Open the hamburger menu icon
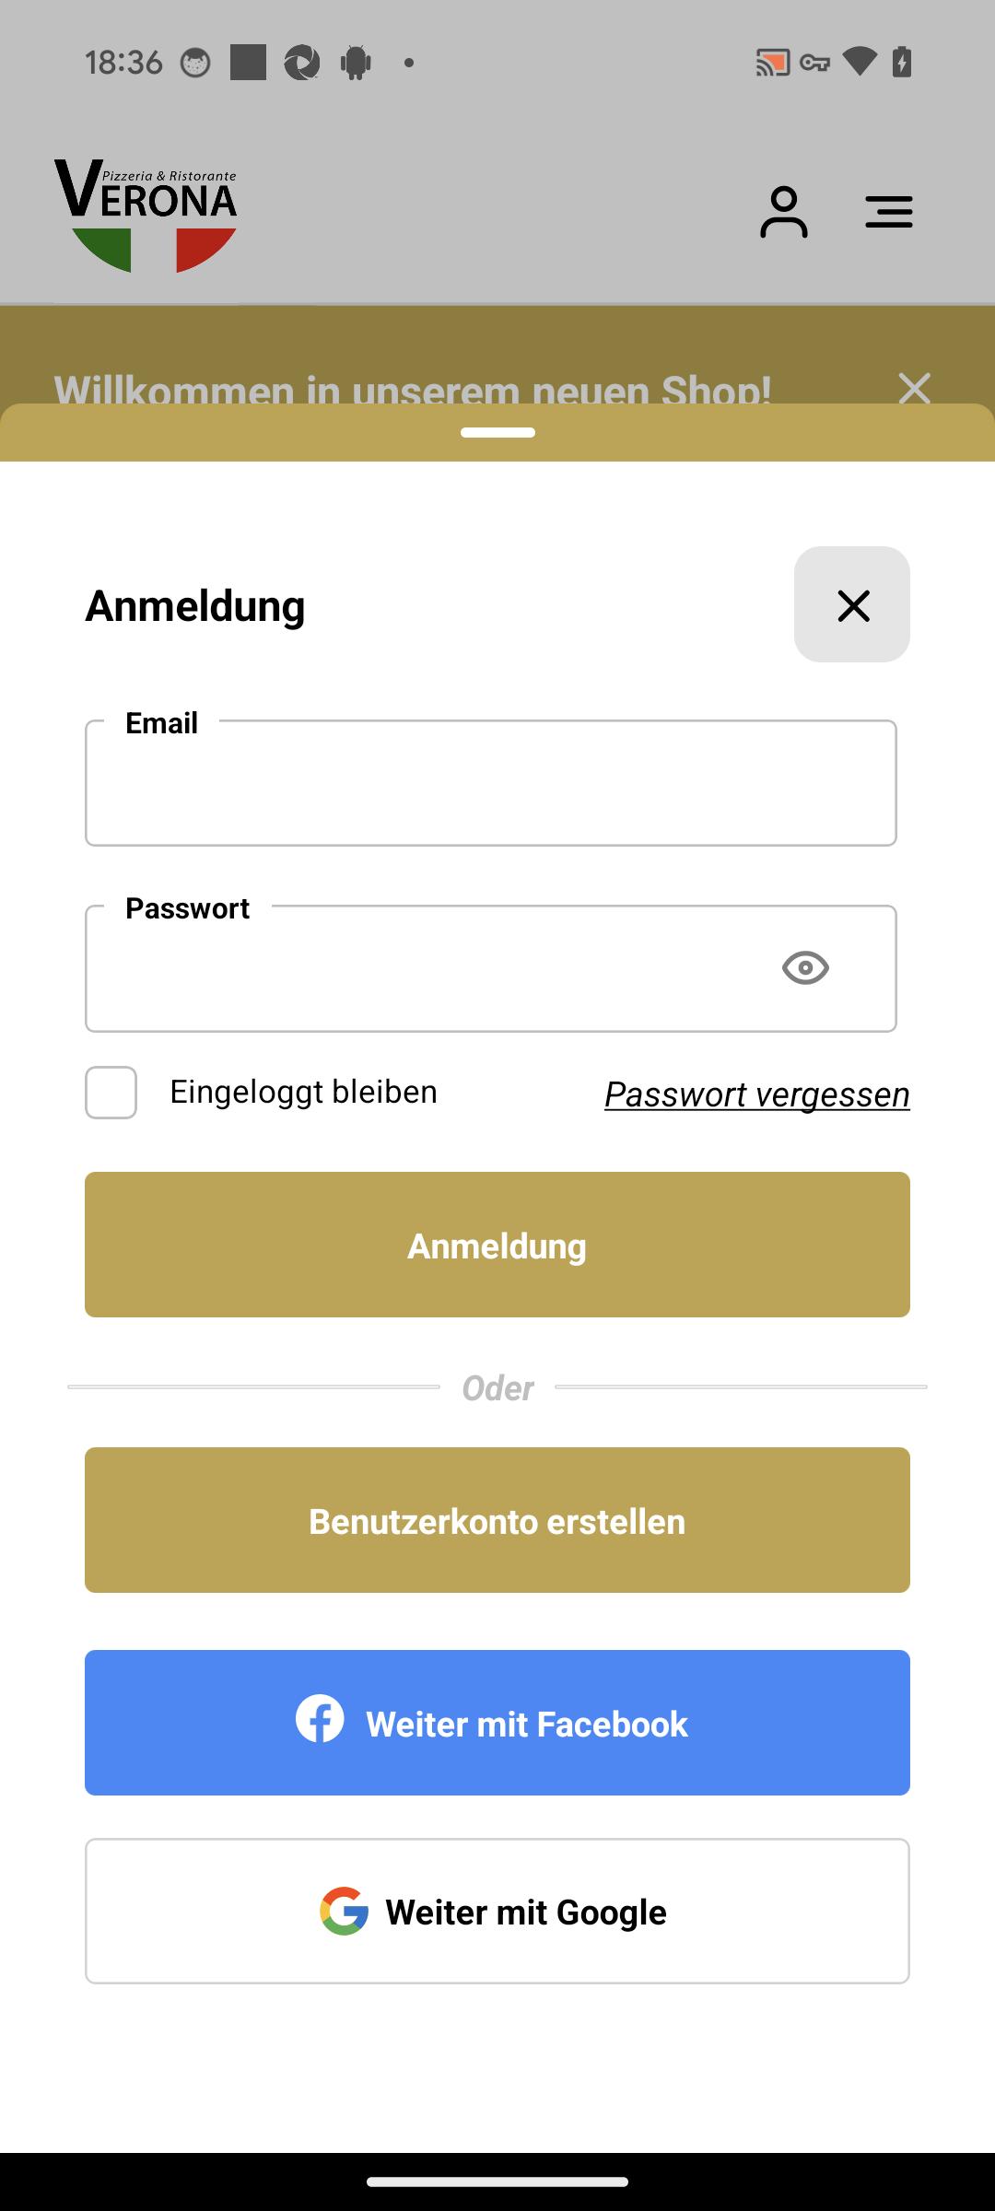Screen dimensions: 995x2211 [x=889, y=212]
